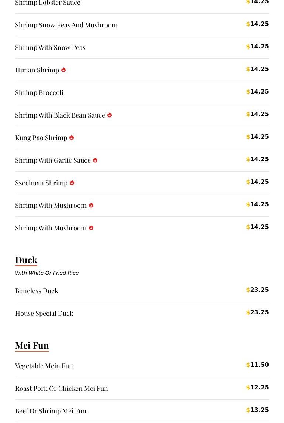The image size is (284, 423).
Task: Select House Special Duck item
Action: point(44,313)
